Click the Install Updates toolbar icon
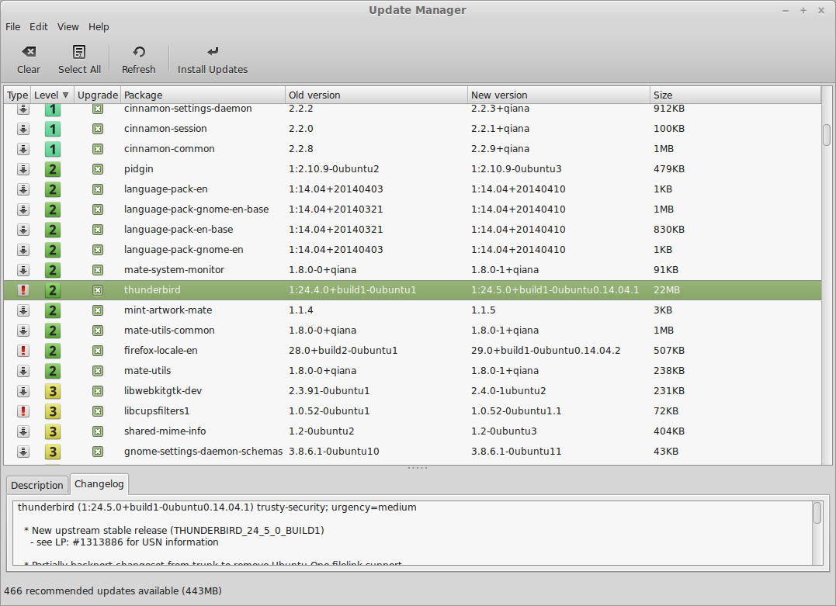 click(x=212, y=50)
